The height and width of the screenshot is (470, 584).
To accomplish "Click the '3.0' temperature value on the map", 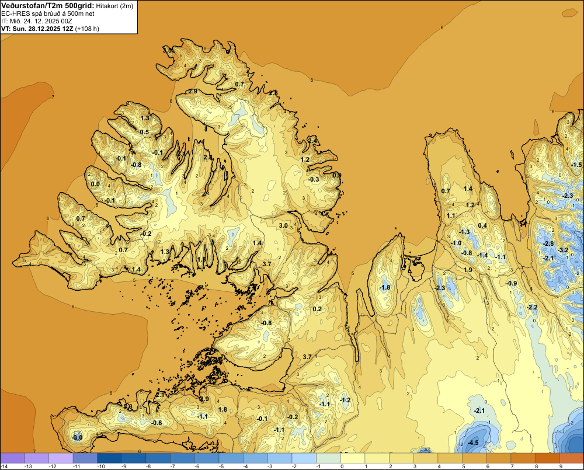I will (x=283, y=225).
